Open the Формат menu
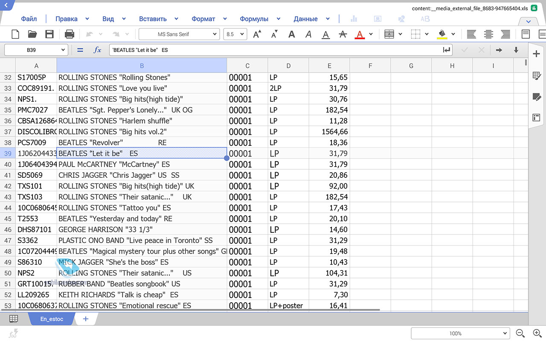Screen dimensions: 546x341 [203, 19]
